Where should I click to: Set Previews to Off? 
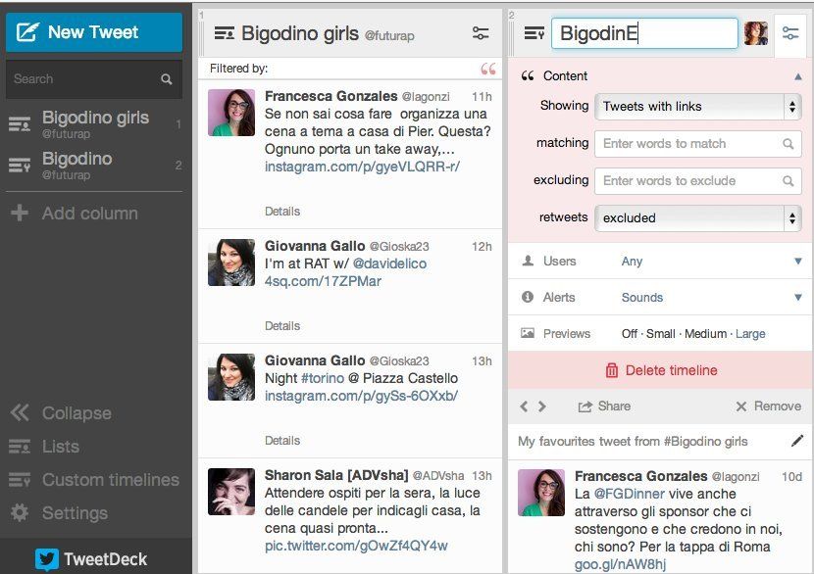point(630,334)
